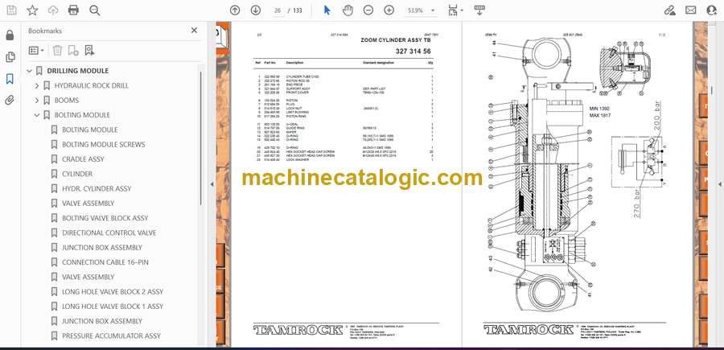The height and width of the screenshot is (350, 724).
Task: Click the MAX 1817 label in the diagram
Action: pos(600,115)
